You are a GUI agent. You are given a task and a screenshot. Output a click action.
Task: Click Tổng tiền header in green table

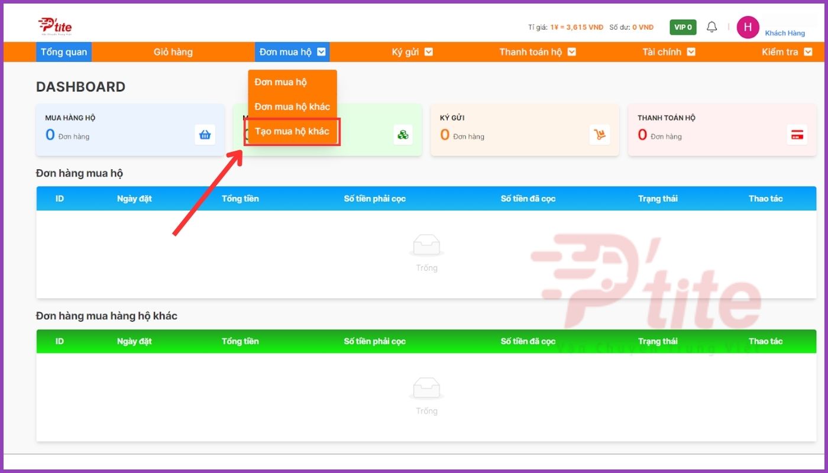(240, 341)
